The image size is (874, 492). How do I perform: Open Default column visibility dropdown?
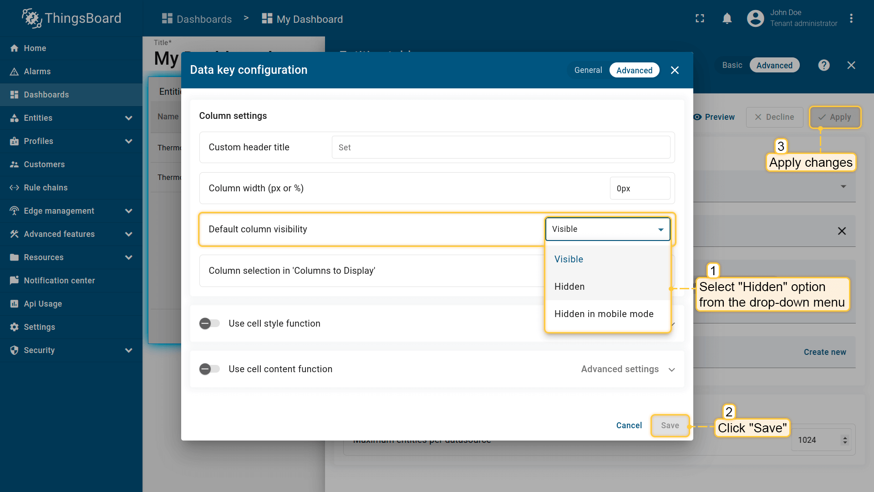point(607,229)
